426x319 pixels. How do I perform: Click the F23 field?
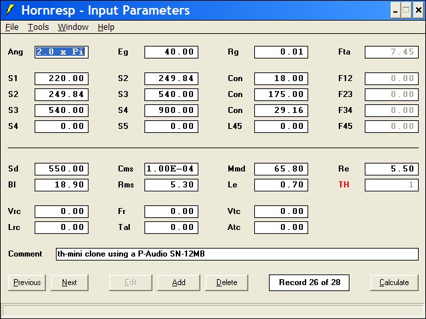point(391,94)
